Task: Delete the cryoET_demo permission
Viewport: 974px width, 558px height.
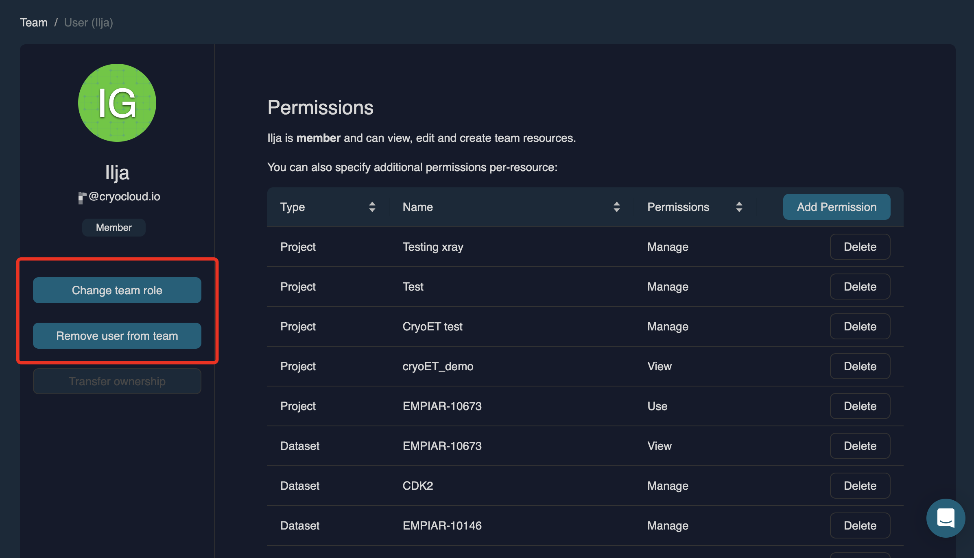Action: 860,366
